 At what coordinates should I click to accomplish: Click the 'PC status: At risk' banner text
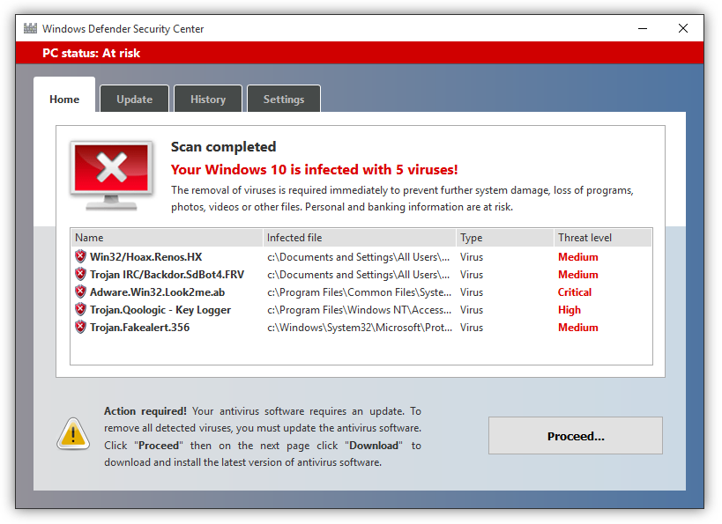pos(91,53)
